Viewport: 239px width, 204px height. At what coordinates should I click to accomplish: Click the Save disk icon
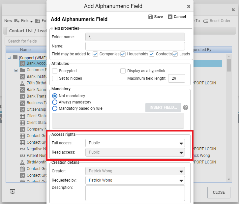(x=150, y=17)
